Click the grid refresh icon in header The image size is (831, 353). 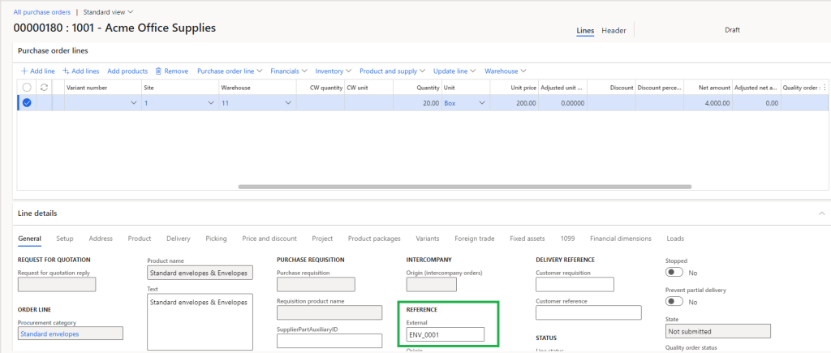(x=43, y=87)
